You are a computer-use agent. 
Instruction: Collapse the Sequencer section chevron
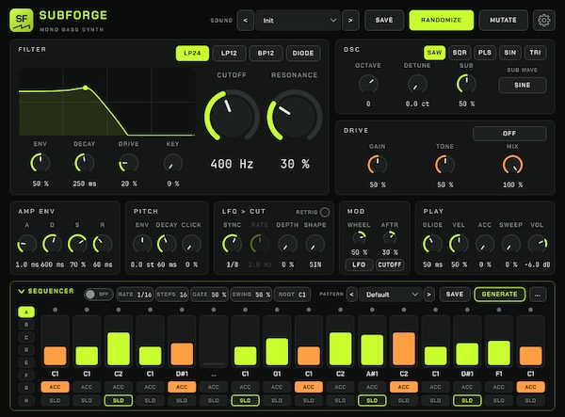point(22,291)
